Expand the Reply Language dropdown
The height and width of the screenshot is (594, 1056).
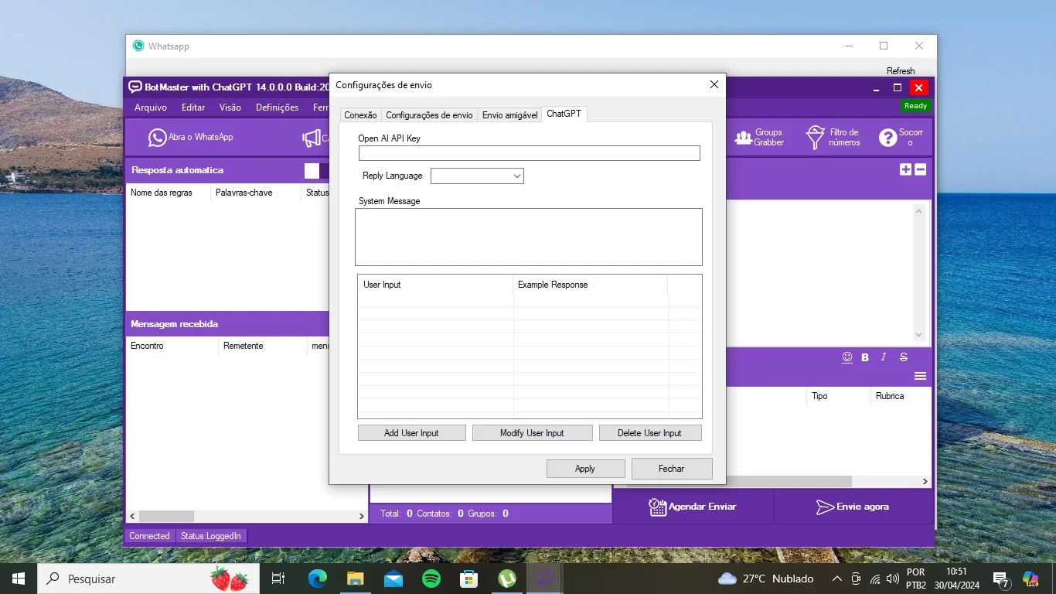click(x=477, y=176)
